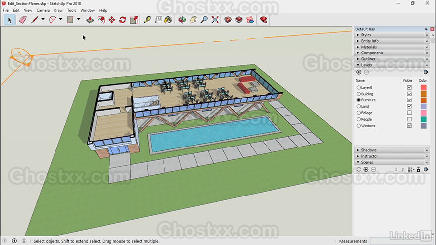Change the Layer0 color swatch
Image resolution: width=436 pixels, height=245 pixels.
tap(423, 87)
